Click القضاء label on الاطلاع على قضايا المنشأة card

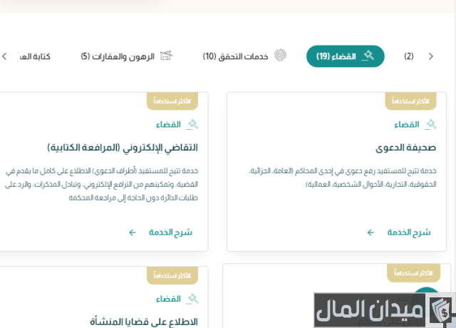[168, 299]
